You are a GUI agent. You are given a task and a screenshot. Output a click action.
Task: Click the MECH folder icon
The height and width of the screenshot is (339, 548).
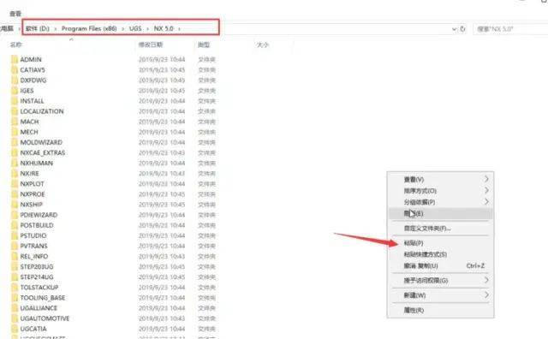[15, 132]
